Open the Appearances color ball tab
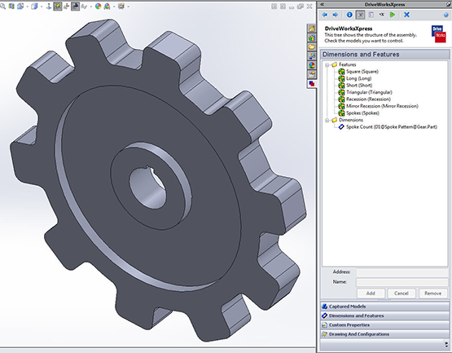The image size is (452, 353). tap(312, 65)
